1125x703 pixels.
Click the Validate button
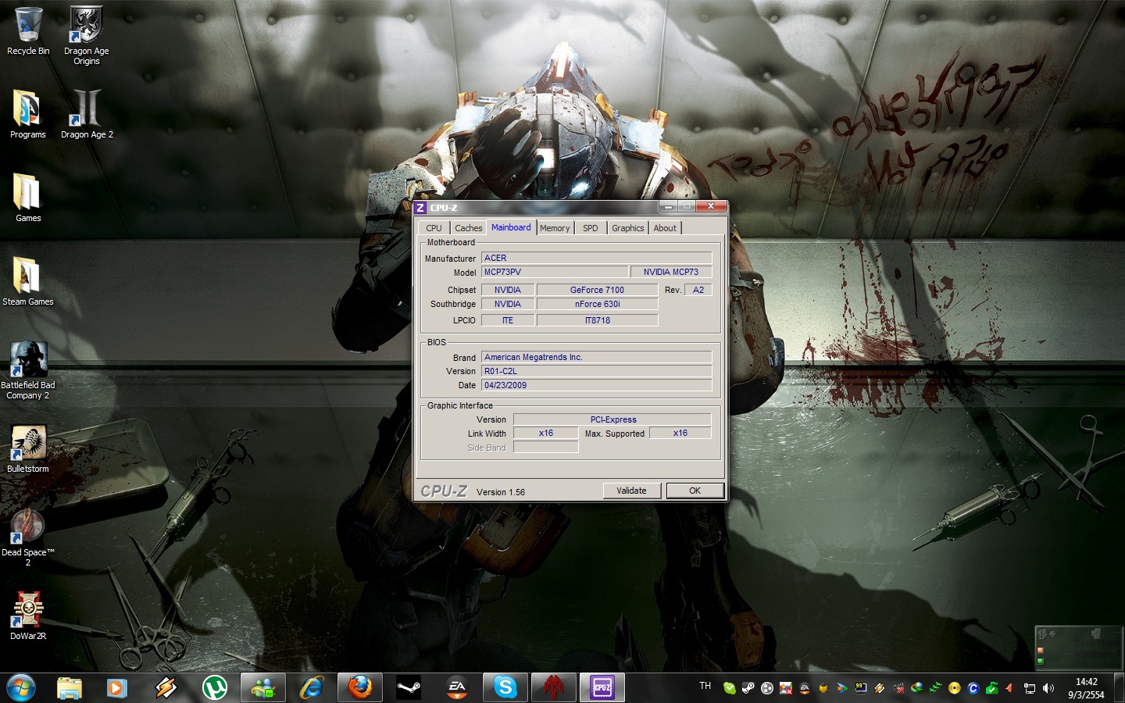[631, 491]
